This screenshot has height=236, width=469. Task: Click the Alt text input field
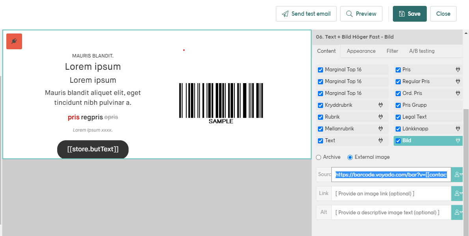tap(391, 212)
